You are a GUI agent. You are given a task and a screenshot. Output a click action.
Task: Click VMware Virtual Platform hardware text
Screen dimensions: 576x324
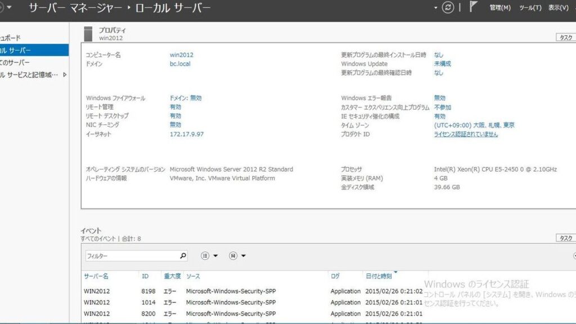(x=222, y=178)
